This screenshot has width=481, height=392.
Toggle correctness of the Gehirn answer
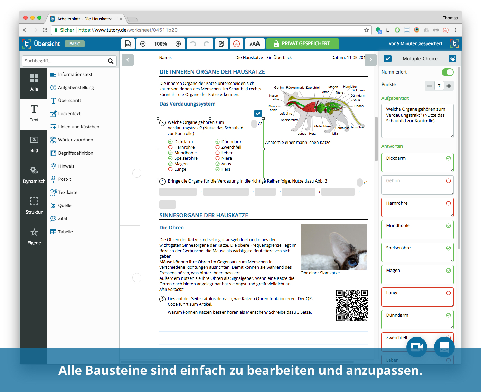449,181
